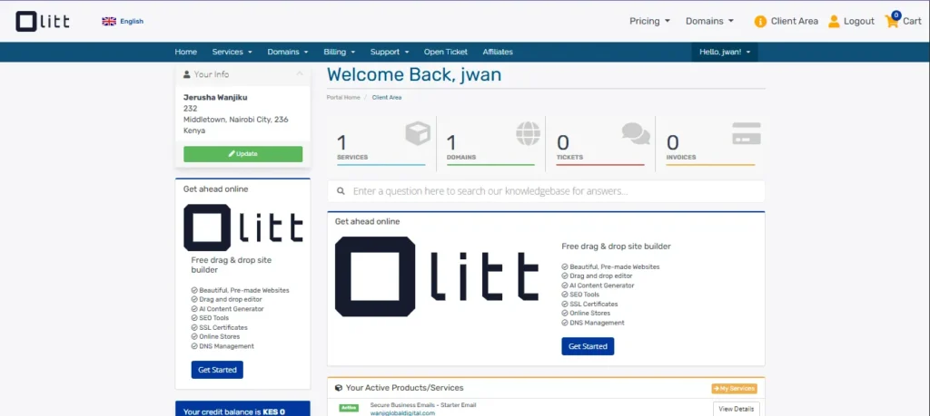Follow the Portal Home breadcrumb link
Image resolution: width=930 pixels, height=416 pixels.
(x=343, y=97)
